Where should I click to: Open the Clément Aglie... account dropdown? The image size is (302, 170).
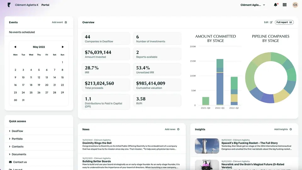click(x=253, y=5)
